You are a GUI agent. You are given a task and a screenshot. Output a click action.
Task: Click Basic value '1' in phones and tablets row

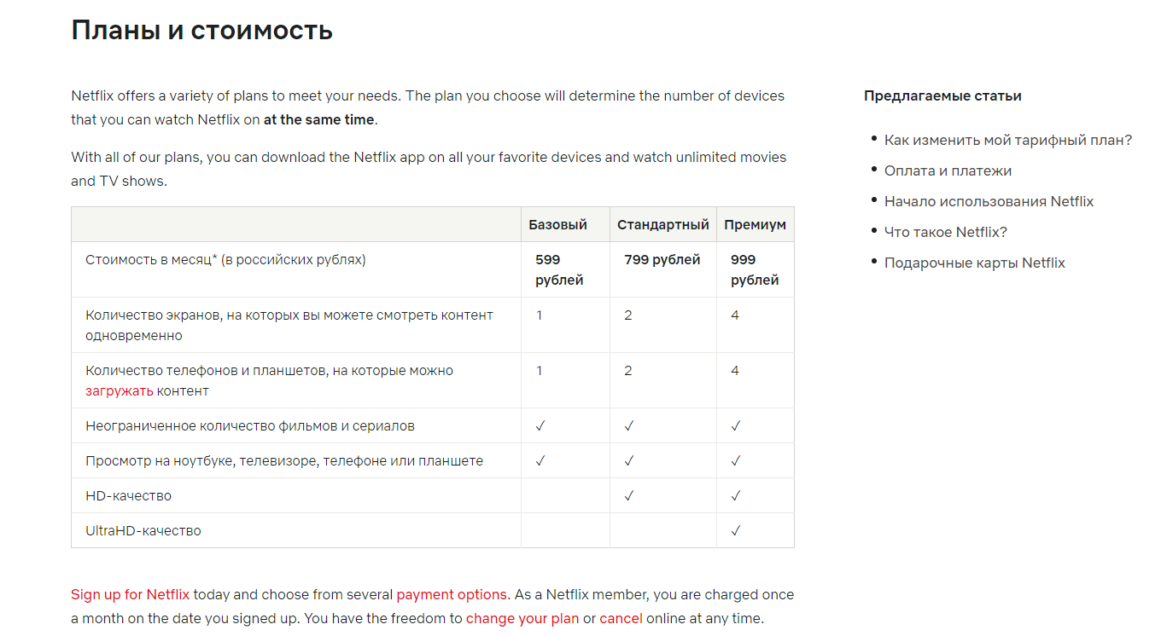tap(540, 371)
